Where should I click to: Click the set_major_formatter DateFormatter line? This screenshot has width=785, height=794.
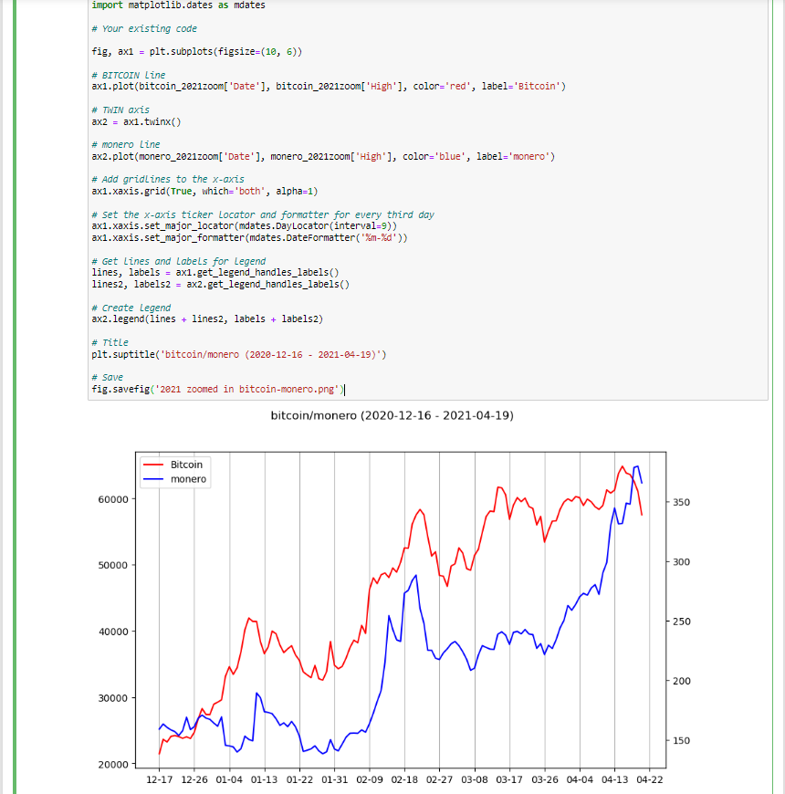pyautogui.click(x=250, y=238)
